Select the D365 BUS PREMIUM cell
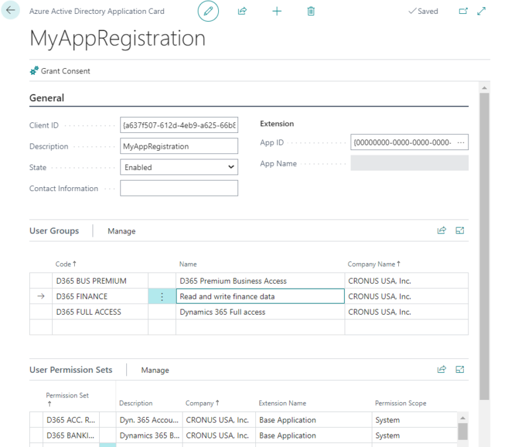The image size is (508, 447). pyautogui.click(x=100, y=281)
